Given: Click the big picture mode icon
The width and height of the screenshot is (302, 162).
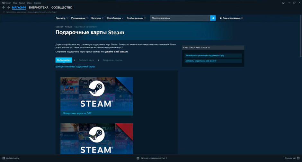Looking at the screenshot, I should [283, 3].
